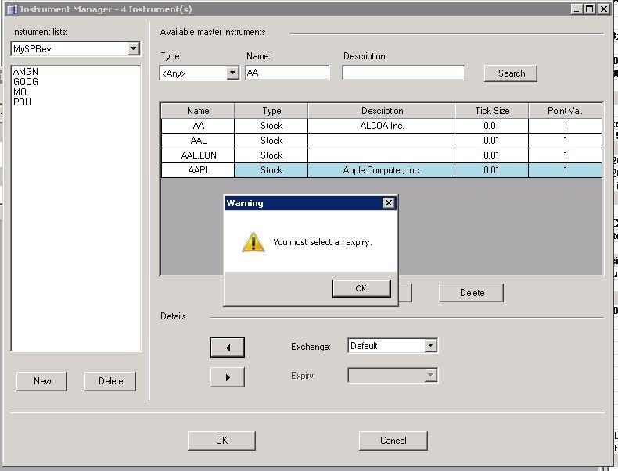Click the yellow warning triangle icon
This screenshot has height=471, width=618.
pyautogui.click(x=253, y=242)
